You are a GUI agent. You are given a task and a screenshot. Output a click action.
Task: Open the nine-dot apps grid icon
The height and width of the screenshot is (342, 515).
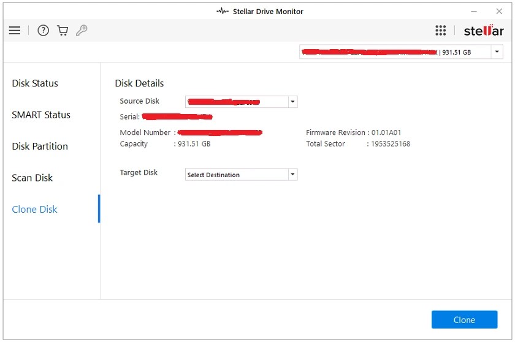tap(440, 31)
